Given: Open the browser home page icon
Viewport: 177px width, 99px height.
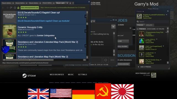Looking at the screenshot, I should pyautogui.click(x=15, y=8).
